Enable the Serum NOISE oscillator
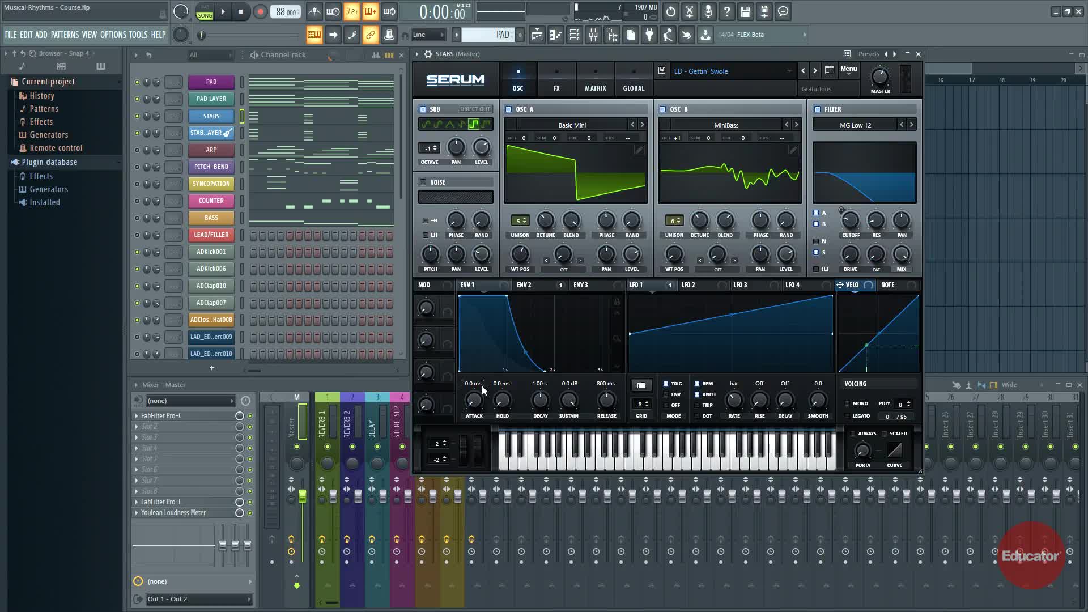1088x612 pixels. (423, 182)
